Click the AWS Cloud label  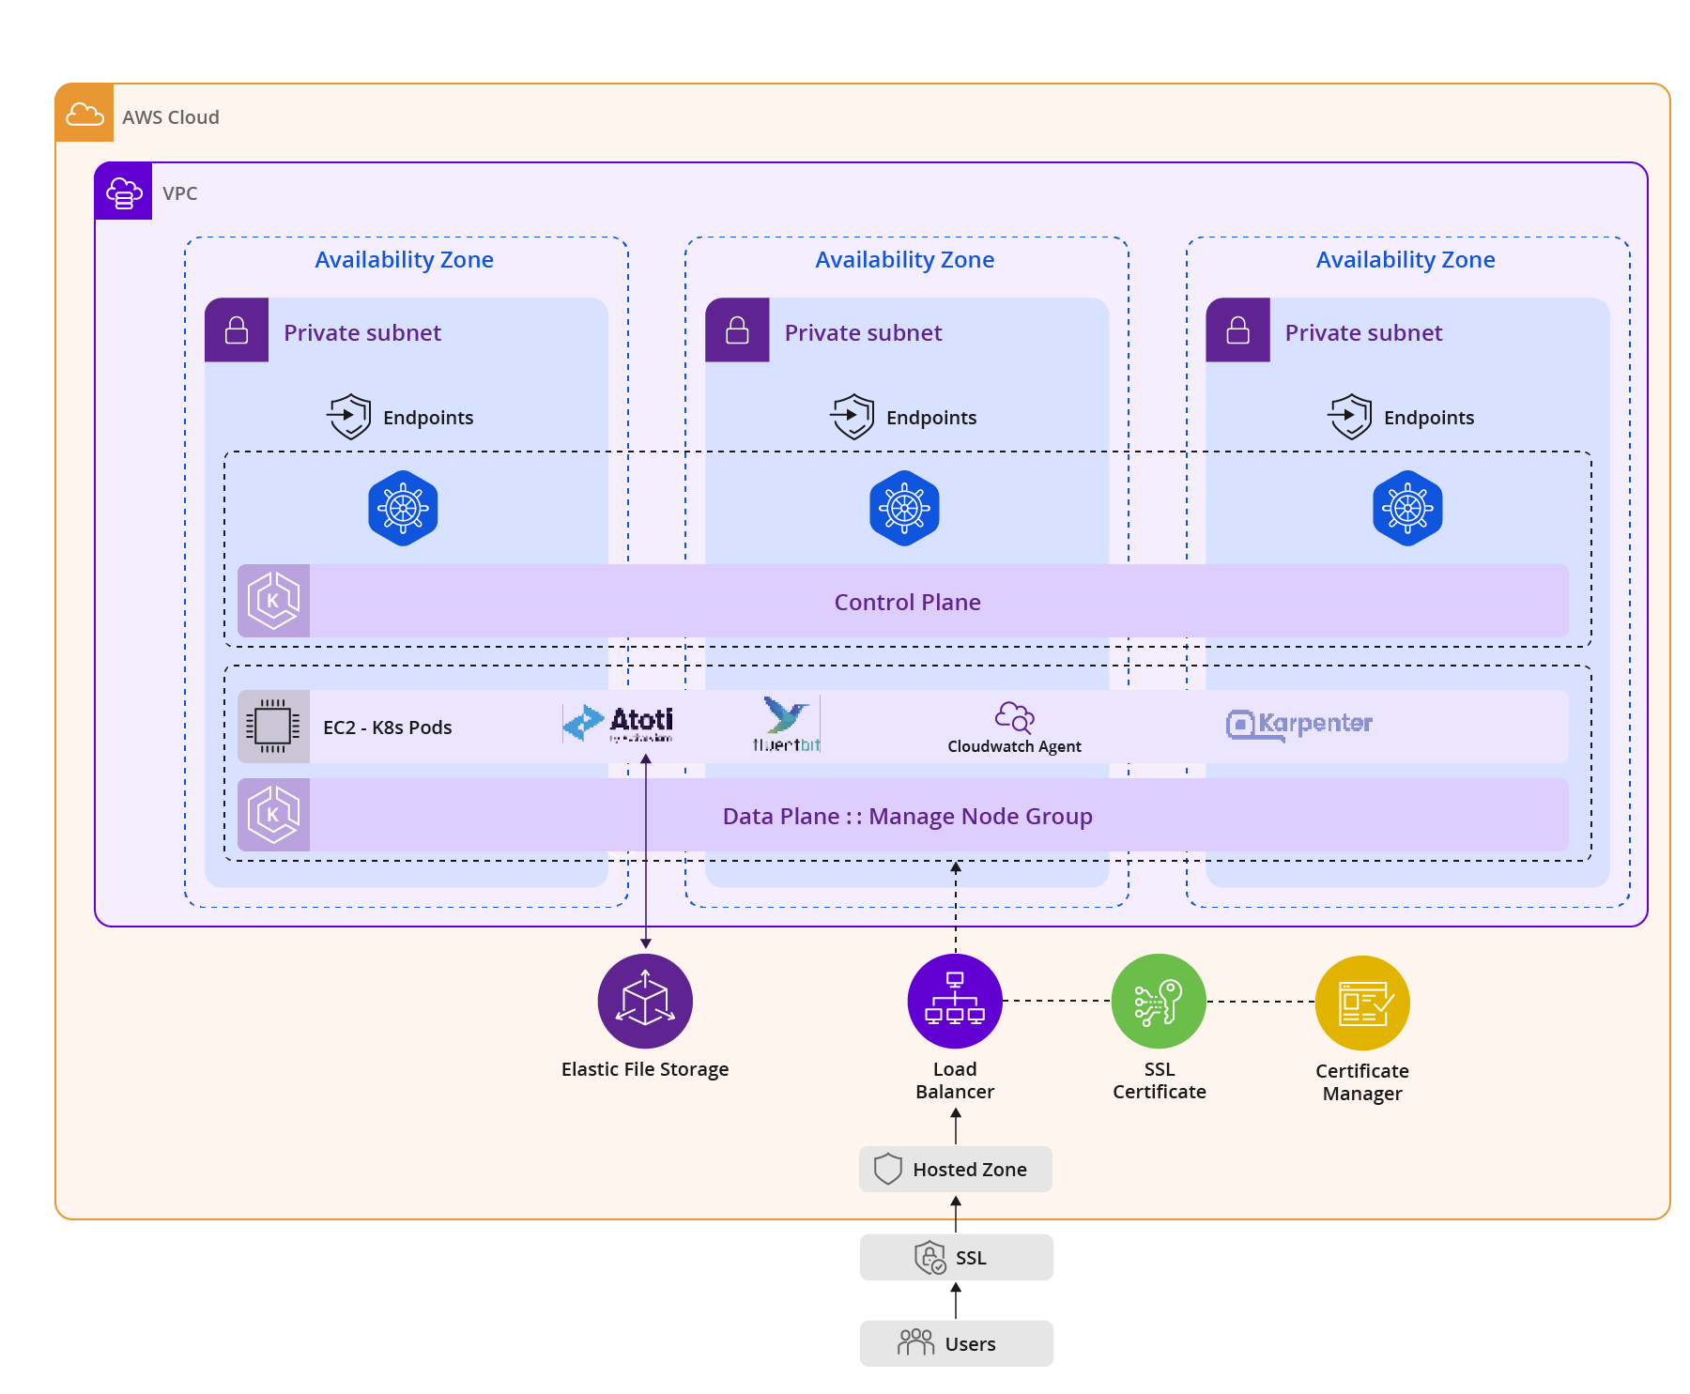[x=170, y=117]
